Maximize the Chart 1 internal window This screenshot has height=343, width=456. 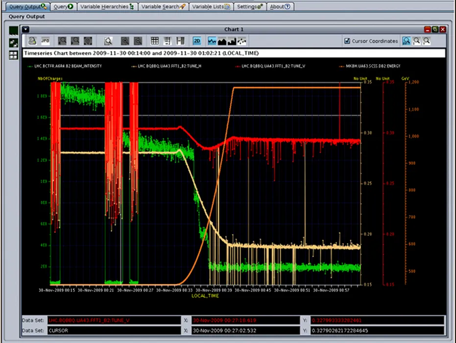(435, 29)
